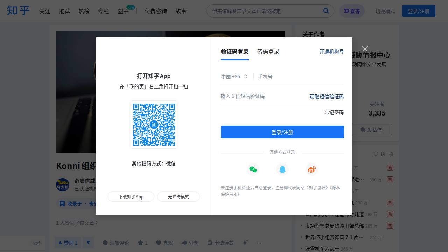
Task: Open hot topic 张雪机车六冠王
Action: pyautogui.click(x=322, y=249)
